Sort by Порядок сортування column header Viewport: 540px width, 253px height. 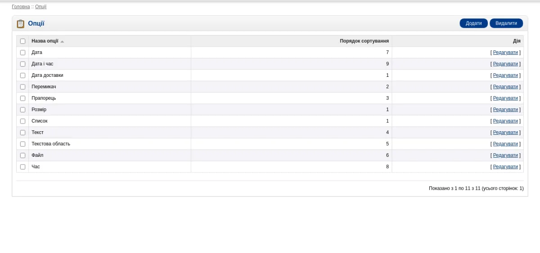(364, 41)
